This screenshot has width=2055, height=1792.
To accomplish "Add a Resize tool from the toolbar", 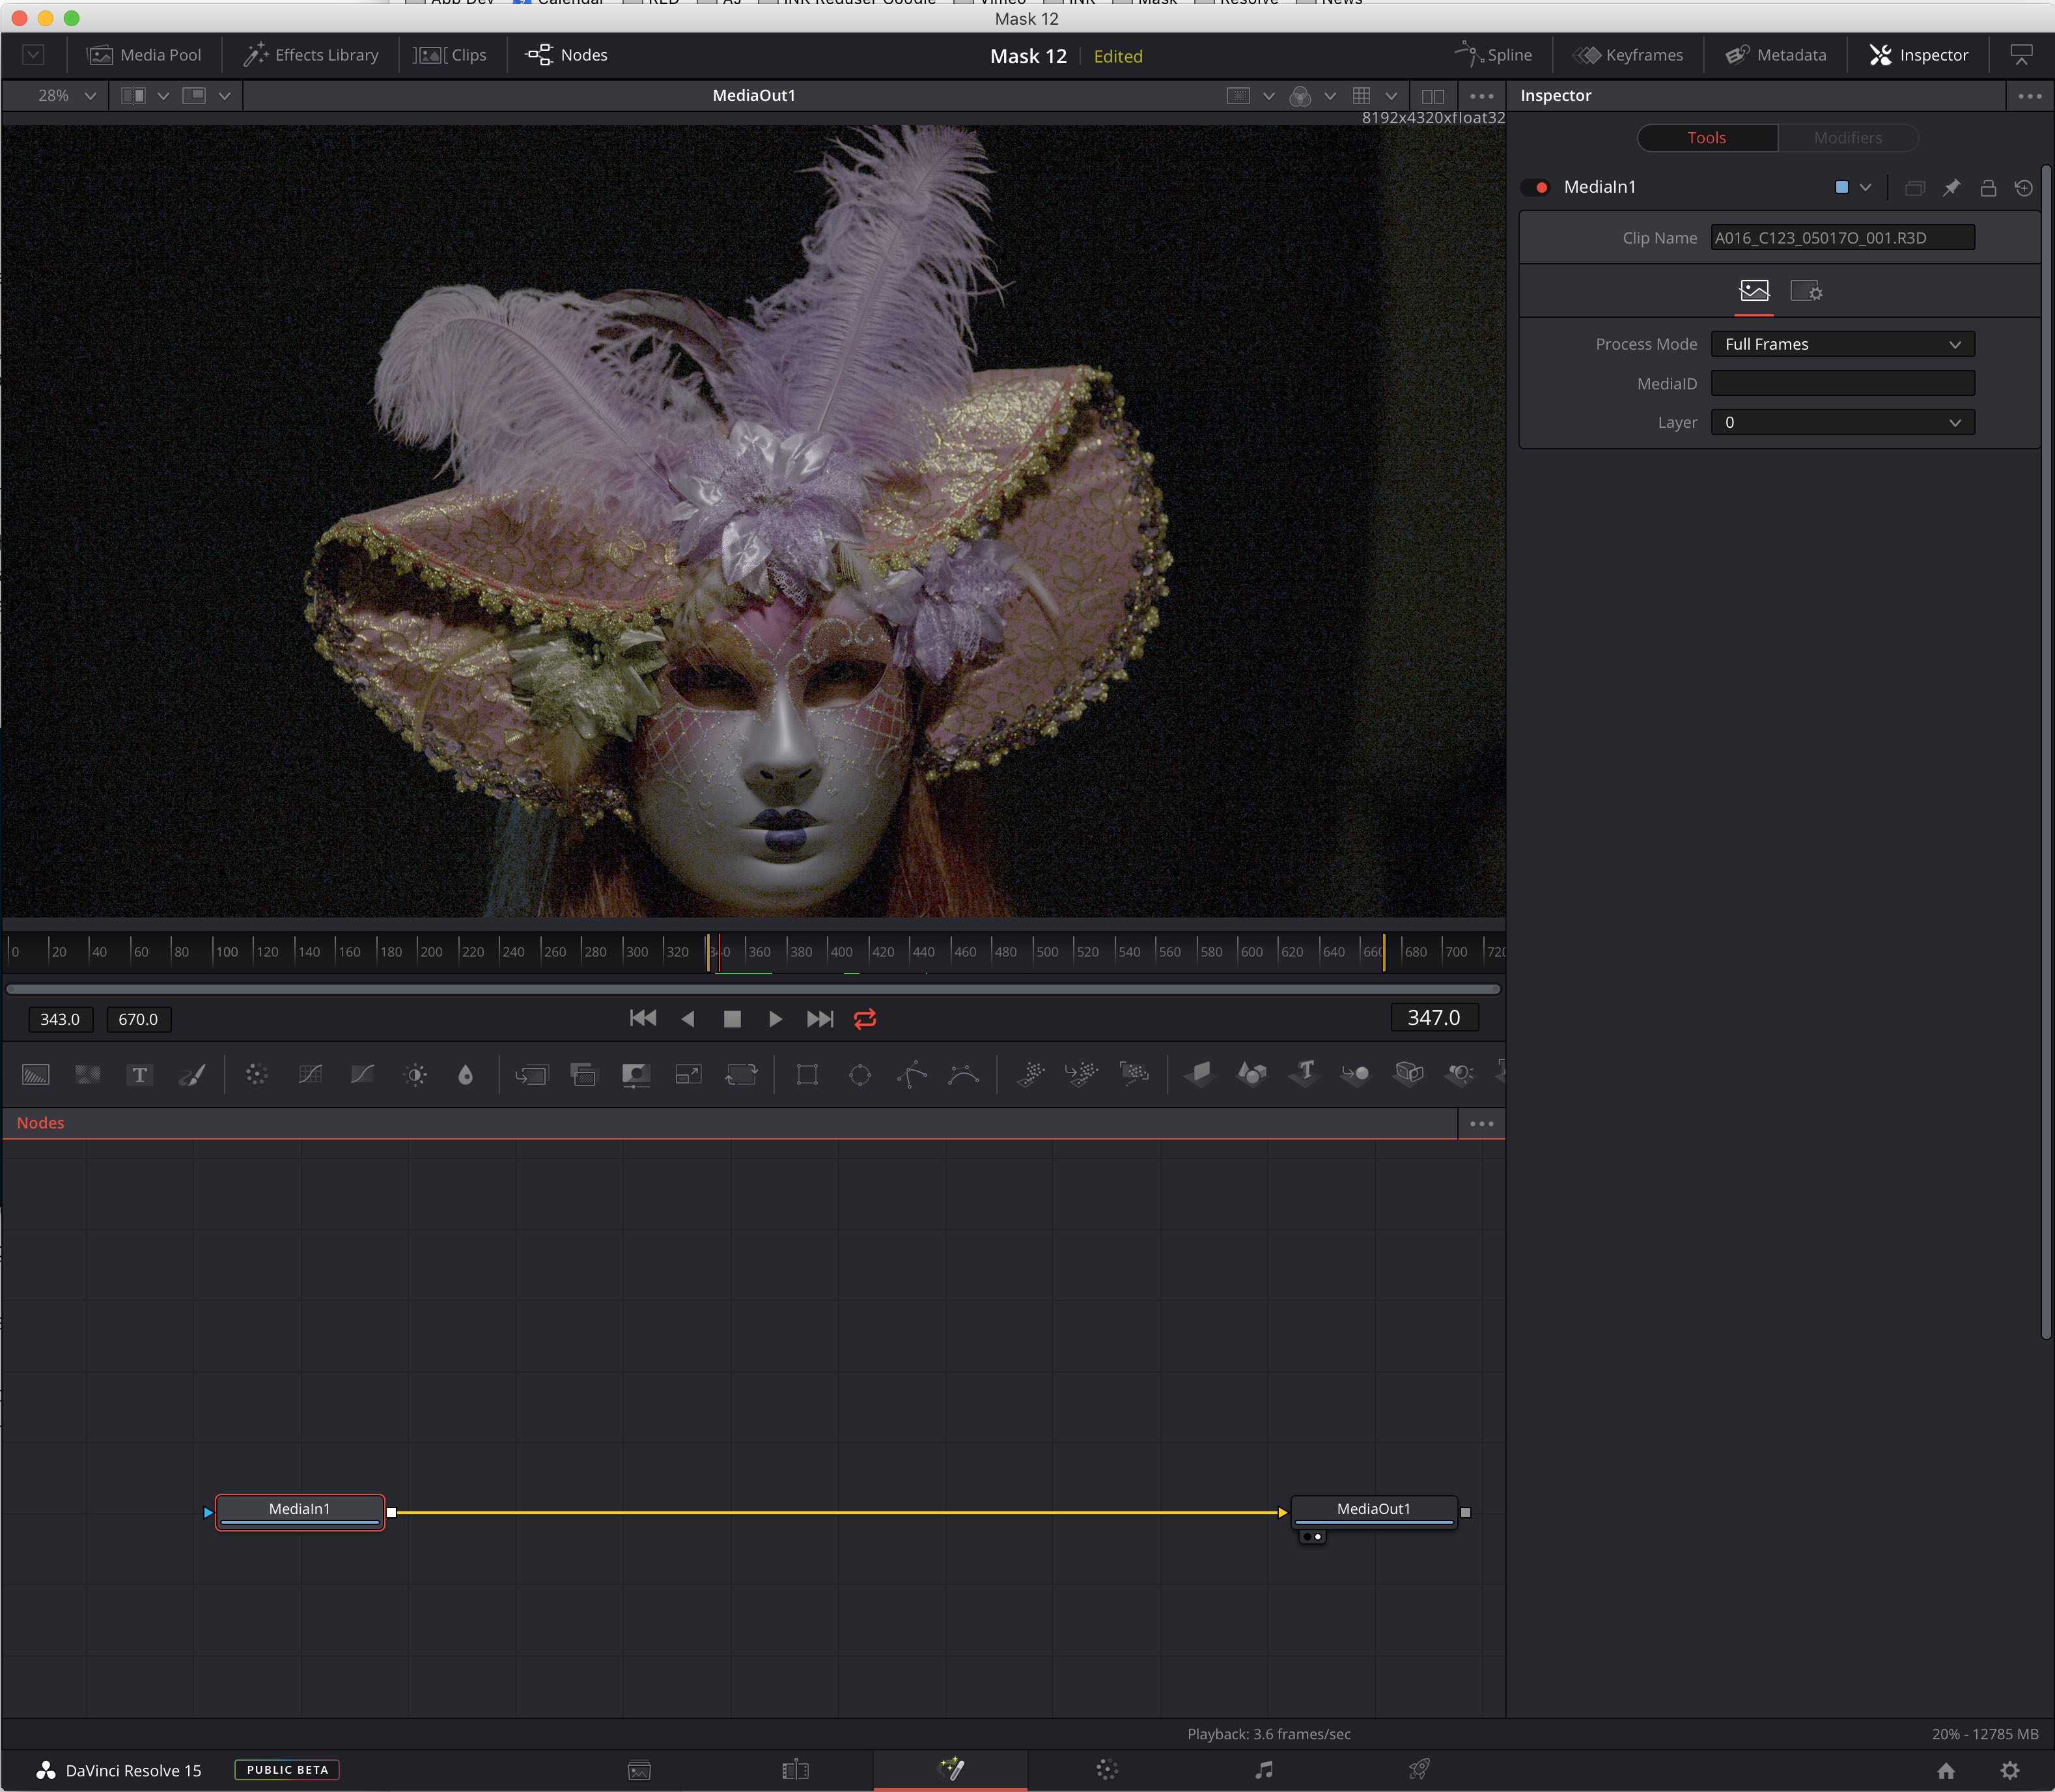I will [x=688, y=1075].
